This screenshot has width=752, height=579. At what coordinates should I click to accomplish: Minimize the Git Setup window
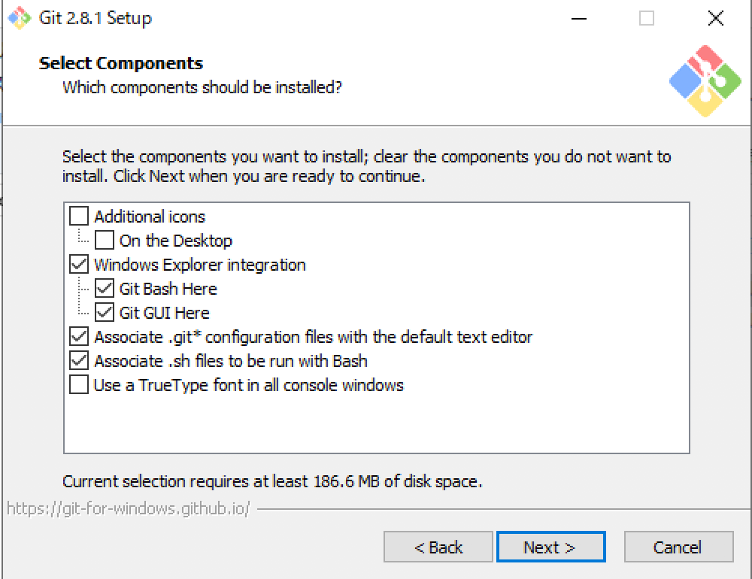pyautogui.click(x=579, y=19)
